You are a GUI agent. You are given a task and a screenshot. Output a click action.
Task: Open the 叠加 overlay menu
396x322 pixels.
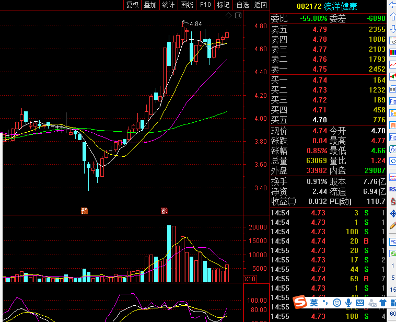coord(150,5)
